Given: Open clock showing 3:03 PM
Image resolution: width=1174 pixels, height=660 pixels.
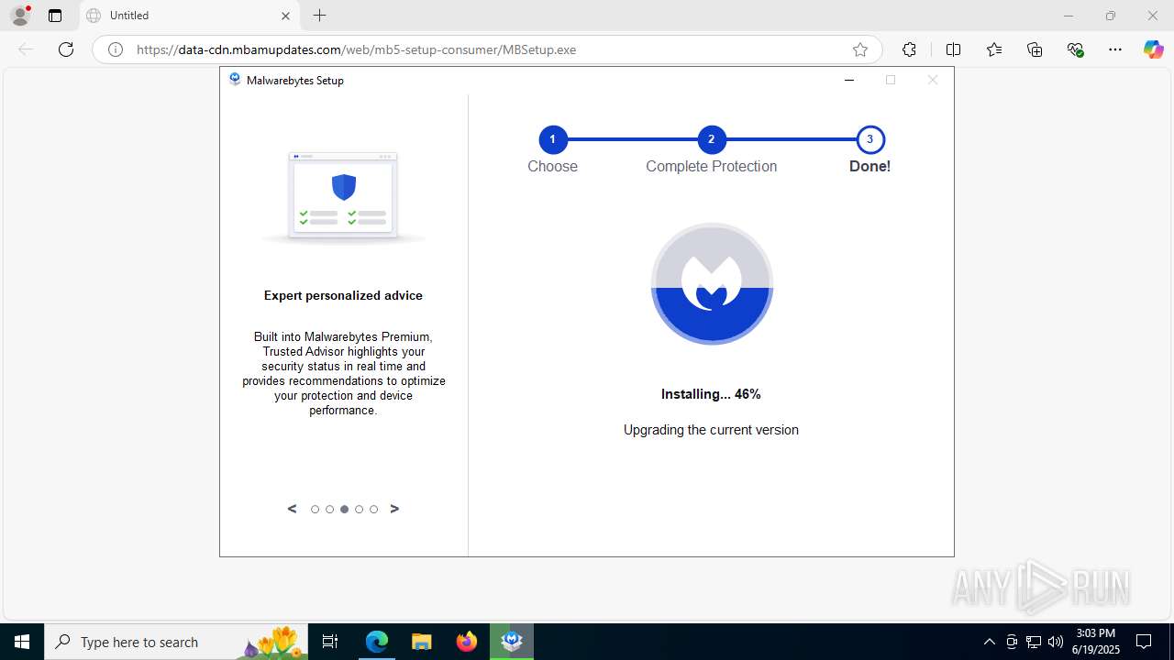Looking at the screenshot, I should click(x=1096, y=642).
